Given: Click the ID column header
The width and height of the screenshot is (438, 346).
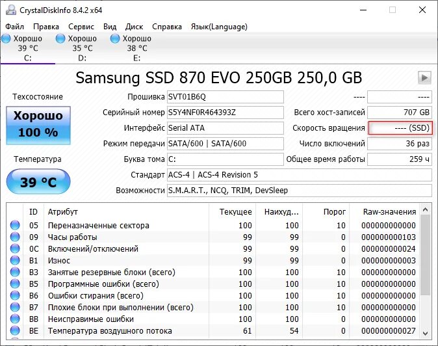Looking at the screenshot, I should click(33, 212).
